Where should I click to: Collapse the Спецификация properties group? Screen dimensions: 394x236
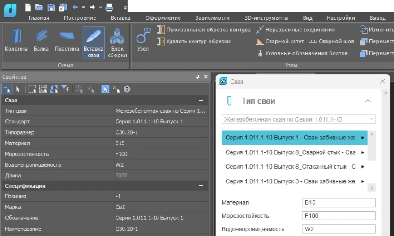tap(201, 186)
